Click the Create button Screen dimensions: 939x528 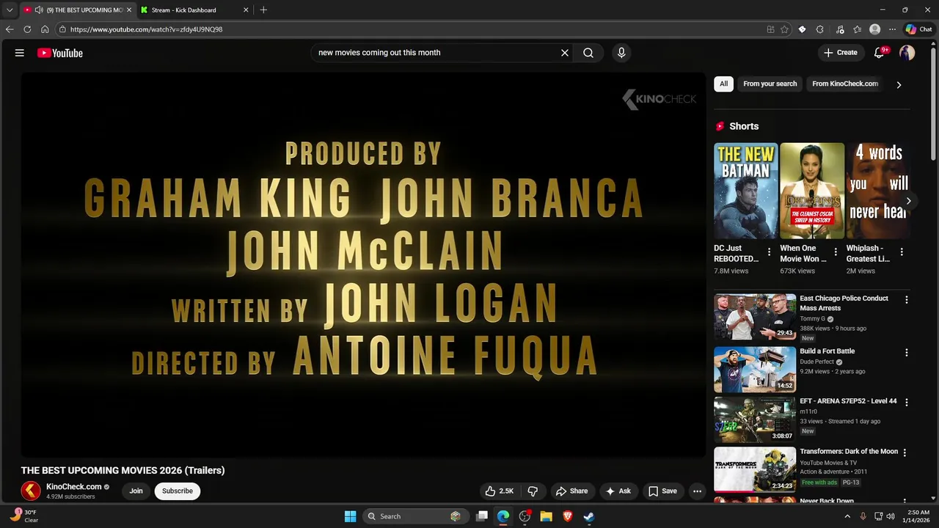pos(841,53)
